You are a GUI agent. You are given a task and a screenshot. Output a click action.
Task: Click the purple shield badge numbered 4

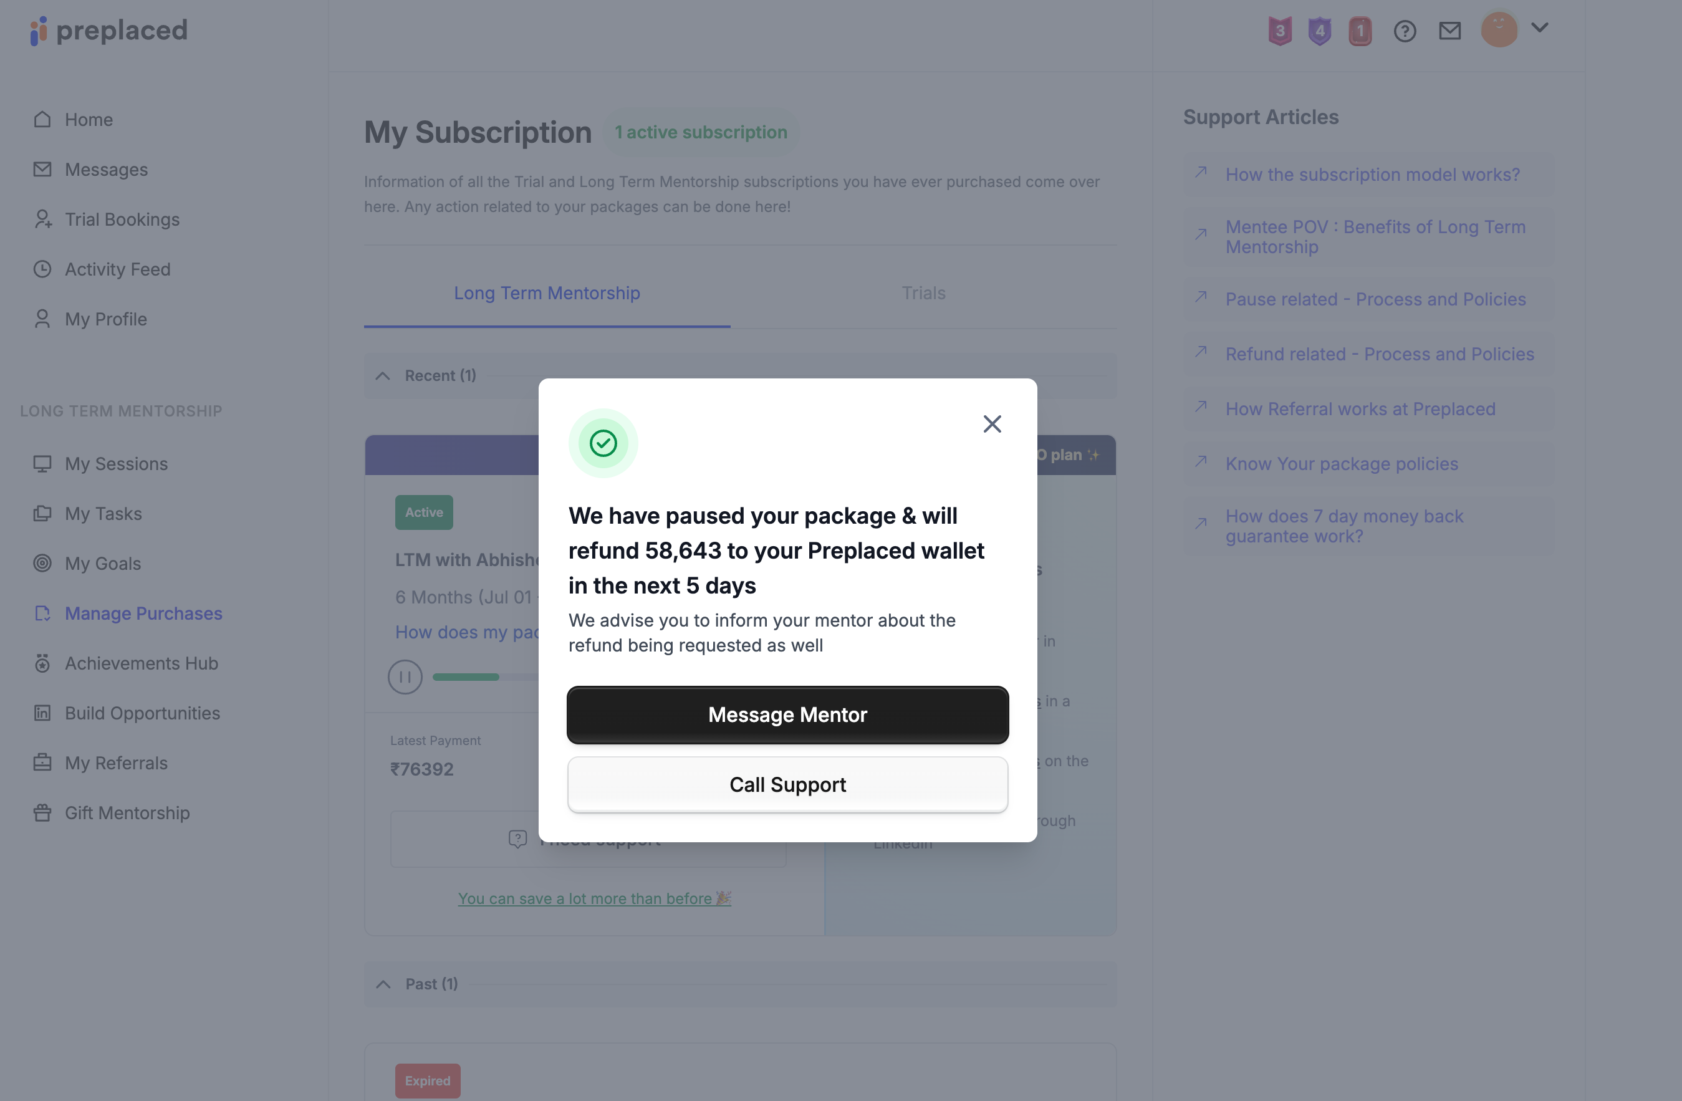(1319, 31)
